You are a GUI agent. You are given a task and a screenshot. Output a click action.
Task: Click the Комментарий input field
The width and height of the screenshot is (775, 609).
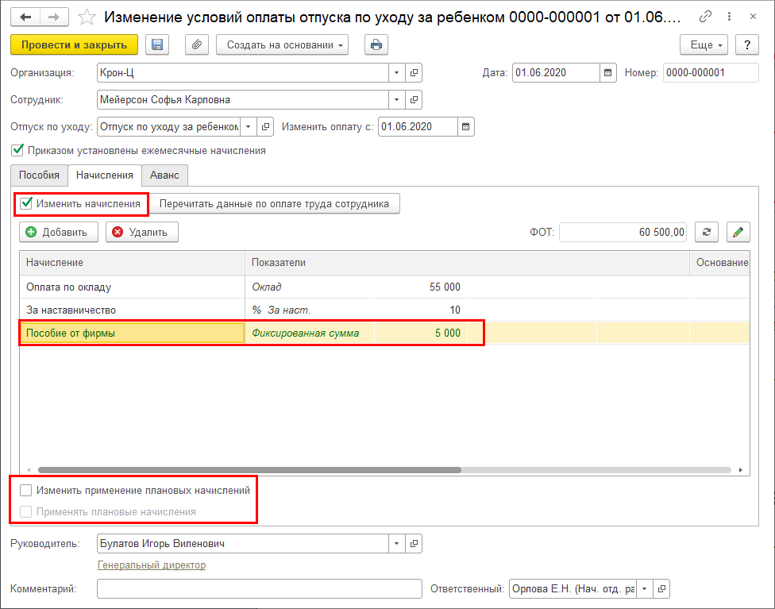click(x=259, y=588)
